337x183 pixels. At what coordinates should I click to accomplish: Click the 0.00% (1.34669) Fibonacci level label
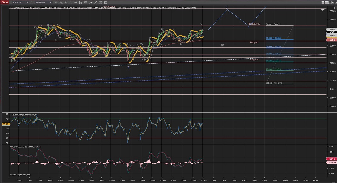point(273,24)
